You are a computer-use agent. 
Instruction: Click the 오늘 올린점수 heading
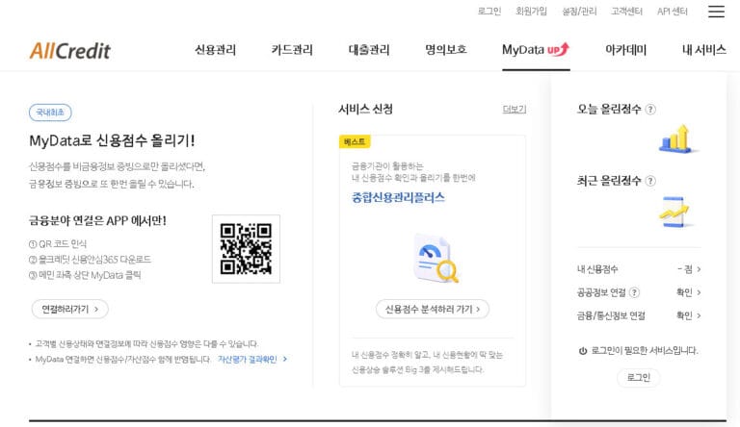(609, 110)
